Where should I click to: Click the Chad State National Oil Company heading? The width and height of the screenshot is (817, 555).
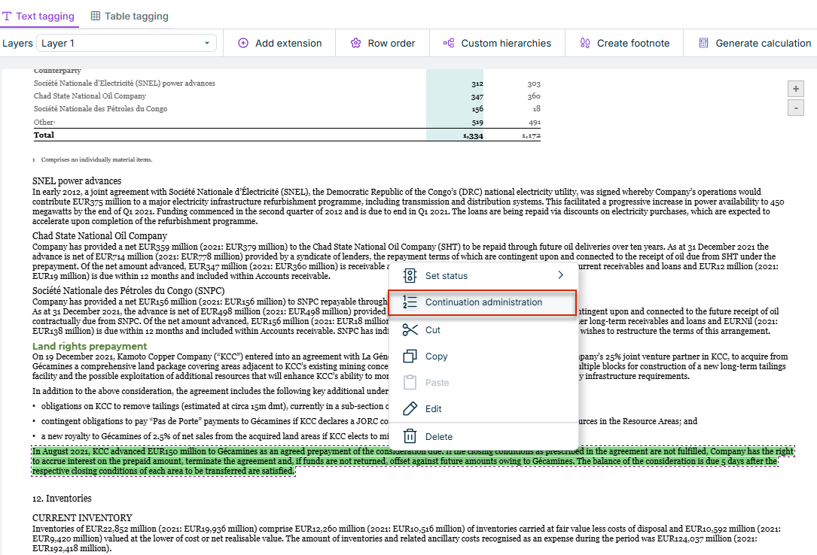(99, 235)
